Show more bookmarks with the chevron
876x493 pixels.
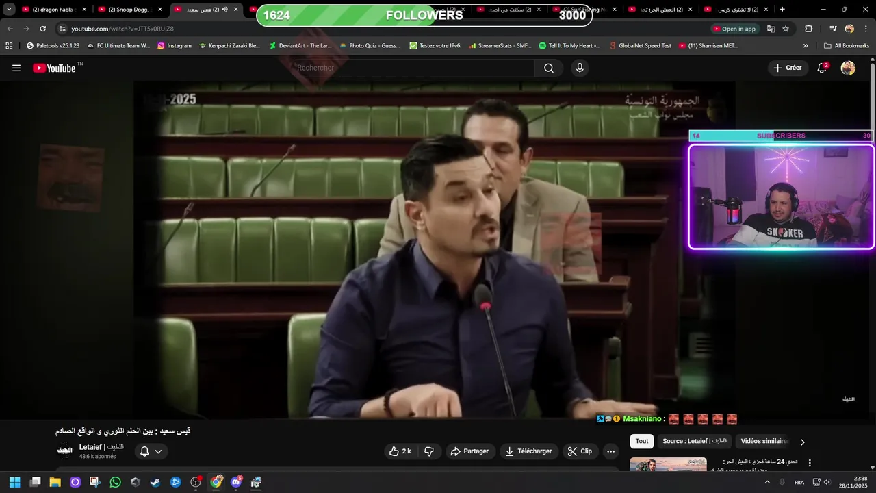click(806, 46)
